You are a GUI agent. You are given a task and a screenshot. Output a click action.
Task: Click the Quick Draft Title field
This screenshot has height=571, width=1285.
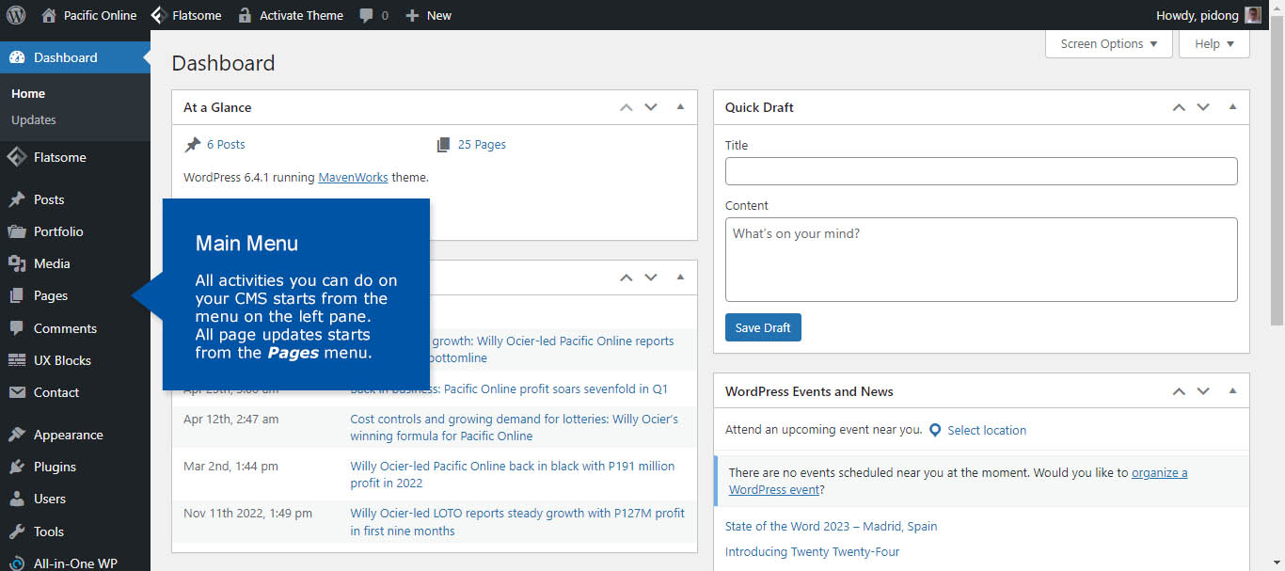pos(980,171)
